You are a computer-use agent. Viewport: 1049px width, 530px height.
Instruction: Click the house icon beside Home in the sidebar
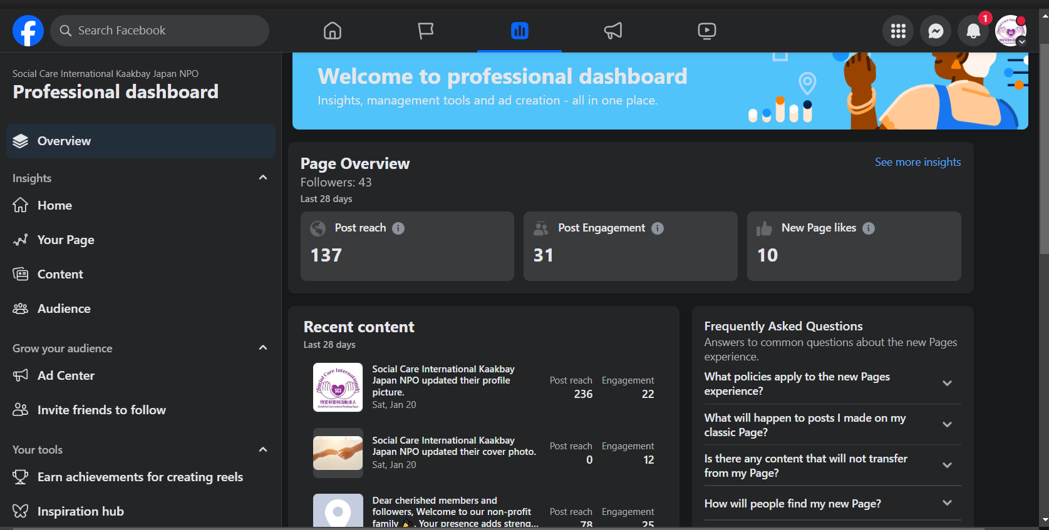tap(21, 205)
